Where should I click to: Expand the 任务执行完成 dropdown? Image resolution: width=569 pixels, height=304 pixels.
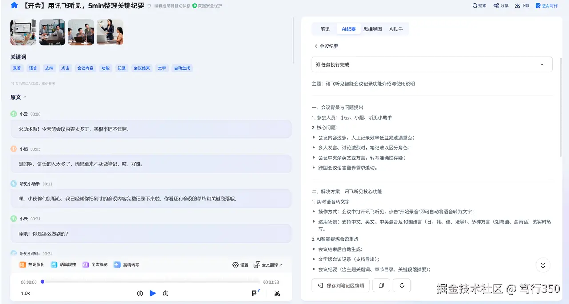point(432,64)
